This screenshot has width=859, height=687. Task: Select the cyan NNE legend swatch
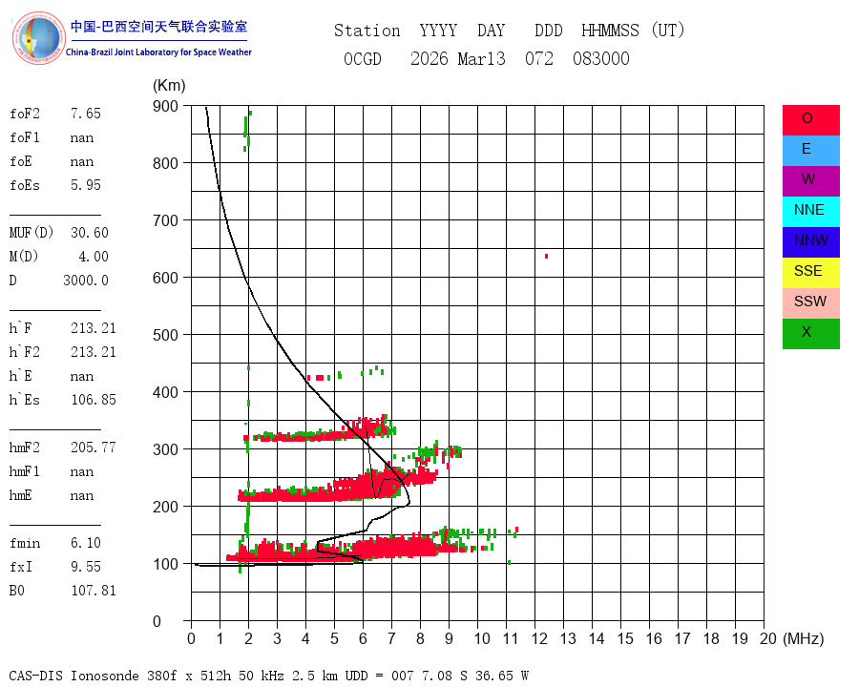[x=810, y=212]
